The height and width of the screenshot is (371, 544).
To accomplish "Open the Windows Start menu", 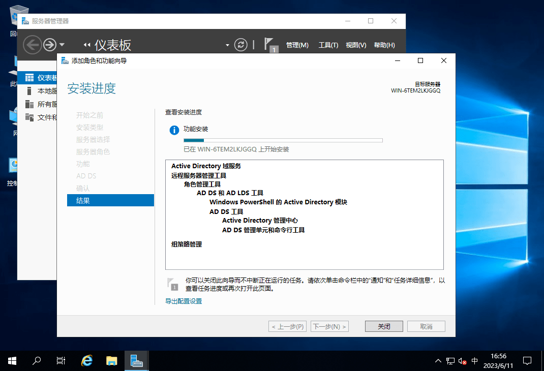I will (12, 361).
